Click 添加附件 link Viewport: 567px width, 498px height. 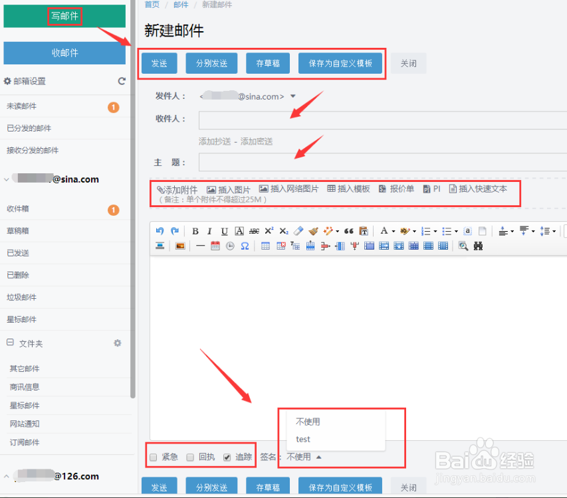[177, 190]
